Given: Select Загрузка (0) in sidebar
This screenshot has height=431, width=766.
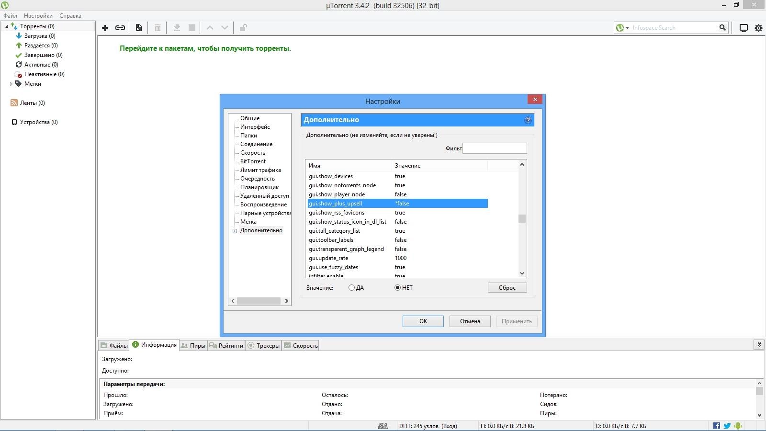Looking at the screenshot, I should pos(40,36).
